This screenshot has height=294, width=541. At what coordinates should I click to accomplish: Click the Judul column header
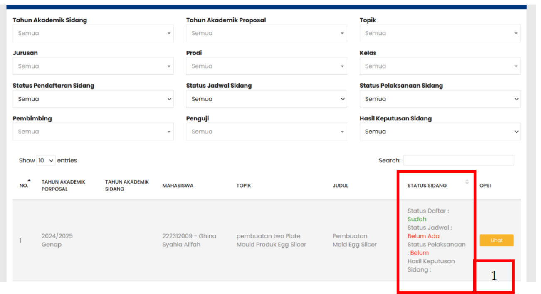[340, 186]
